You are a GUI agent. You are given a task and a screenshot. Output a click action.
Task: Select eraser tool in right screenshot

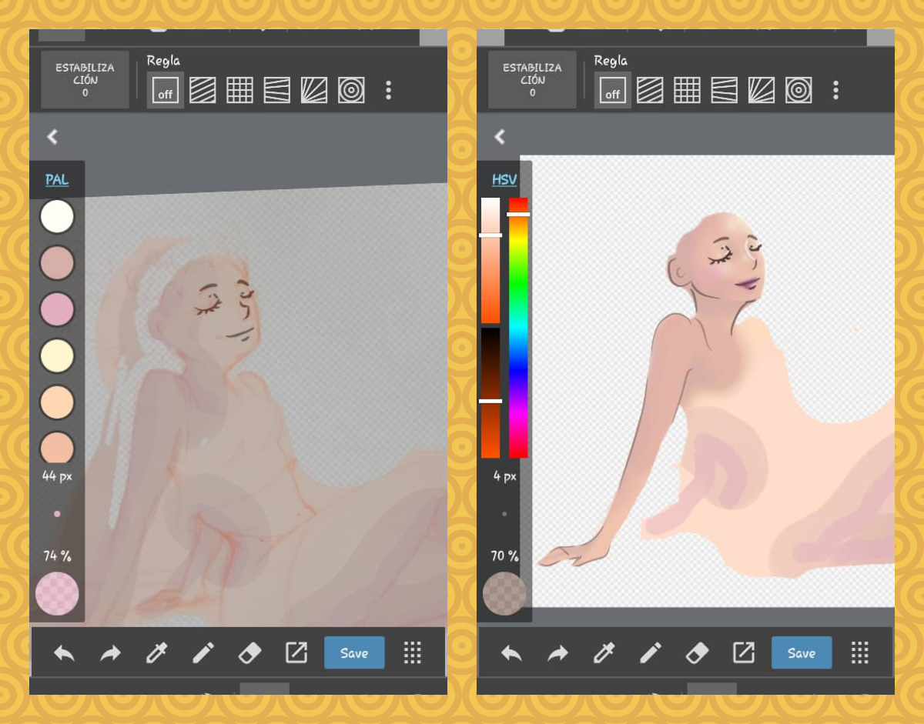coord(697,653)
